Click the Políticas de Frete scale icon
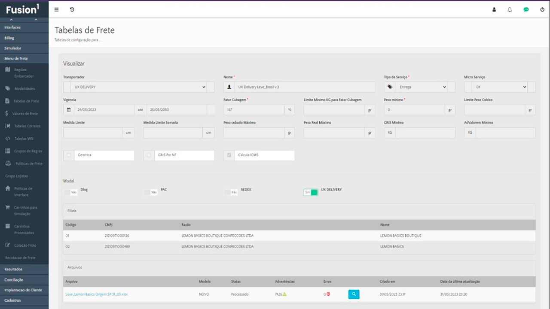Viewport: 550px width, 309px height. pyautogui.click(x=8, y=164)
